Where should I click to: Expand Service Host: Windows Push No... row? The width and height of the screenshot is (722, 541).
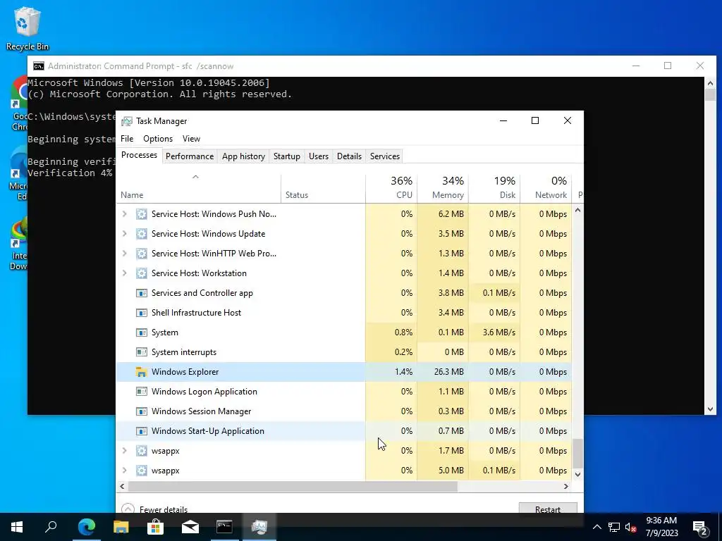[x=124, y=214]
